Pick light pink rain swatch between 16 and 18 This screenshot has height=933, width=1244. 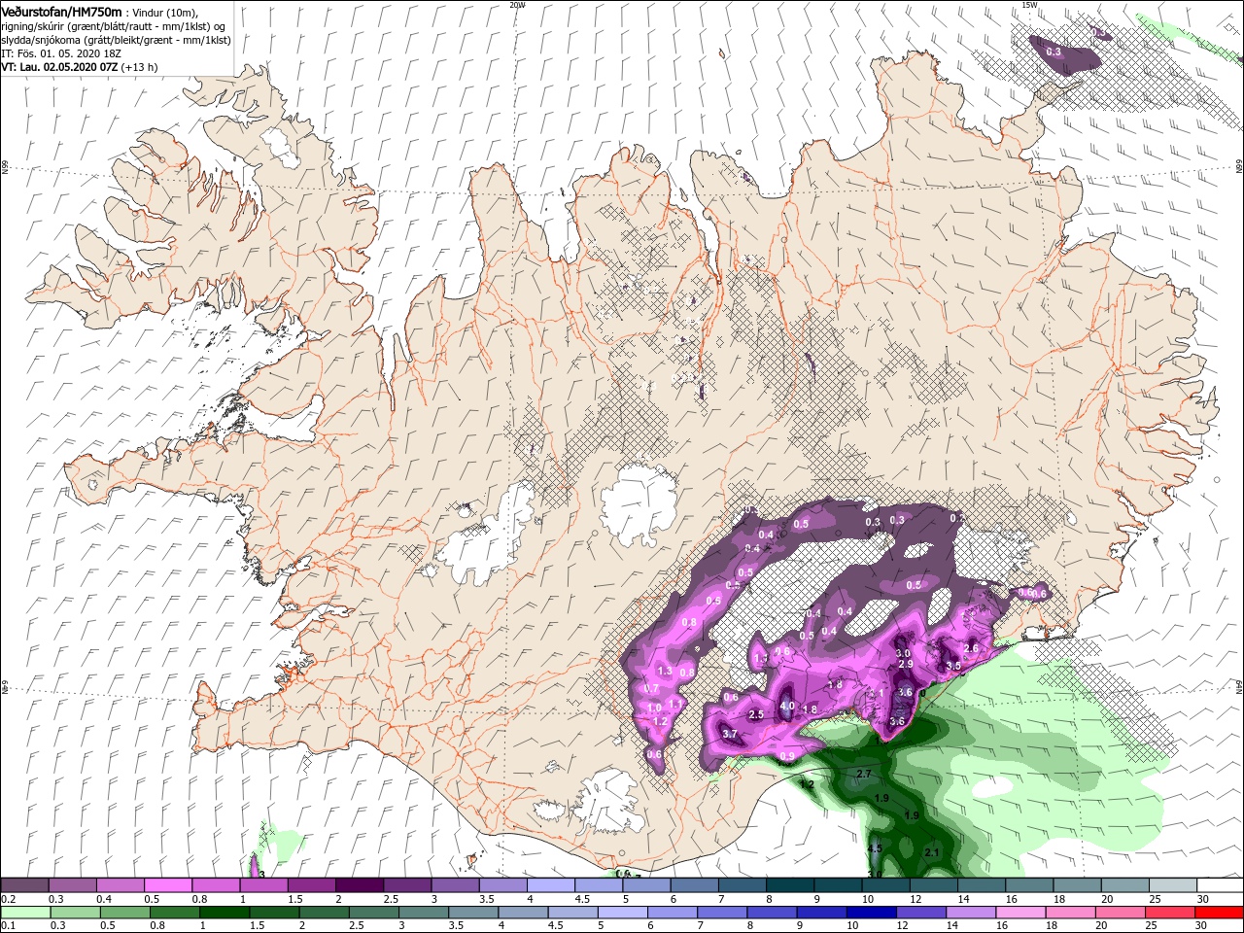[1020, 913]
